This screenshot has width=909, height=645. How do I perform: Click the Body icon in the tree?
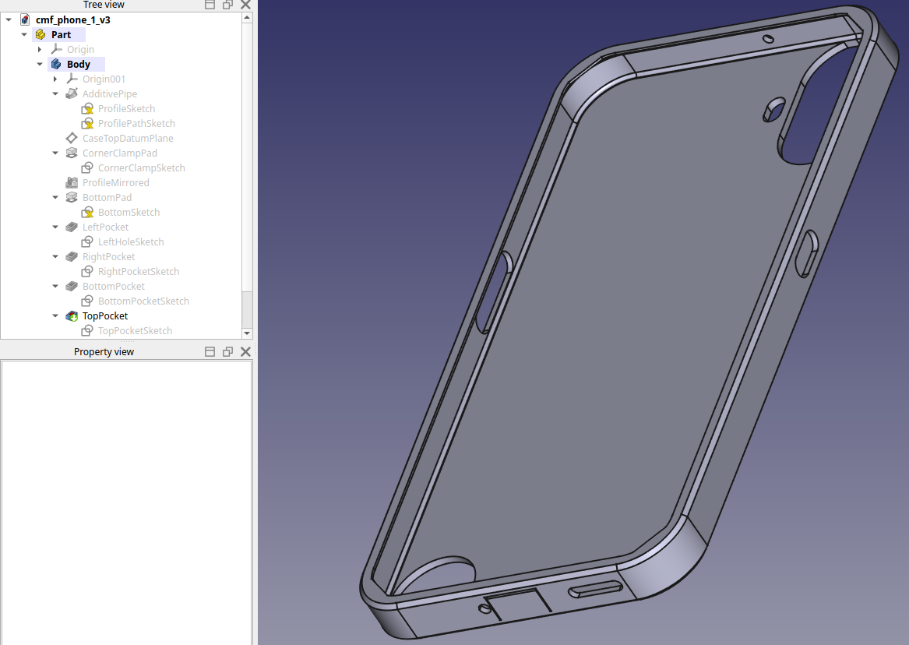[x=55, y=64]
